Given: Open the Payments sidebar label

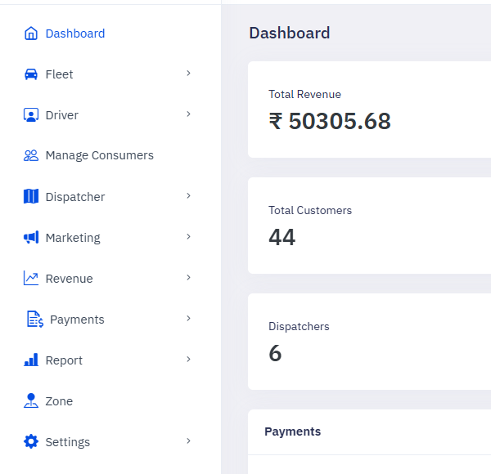Looking at the screenshot, I should 77,320.
